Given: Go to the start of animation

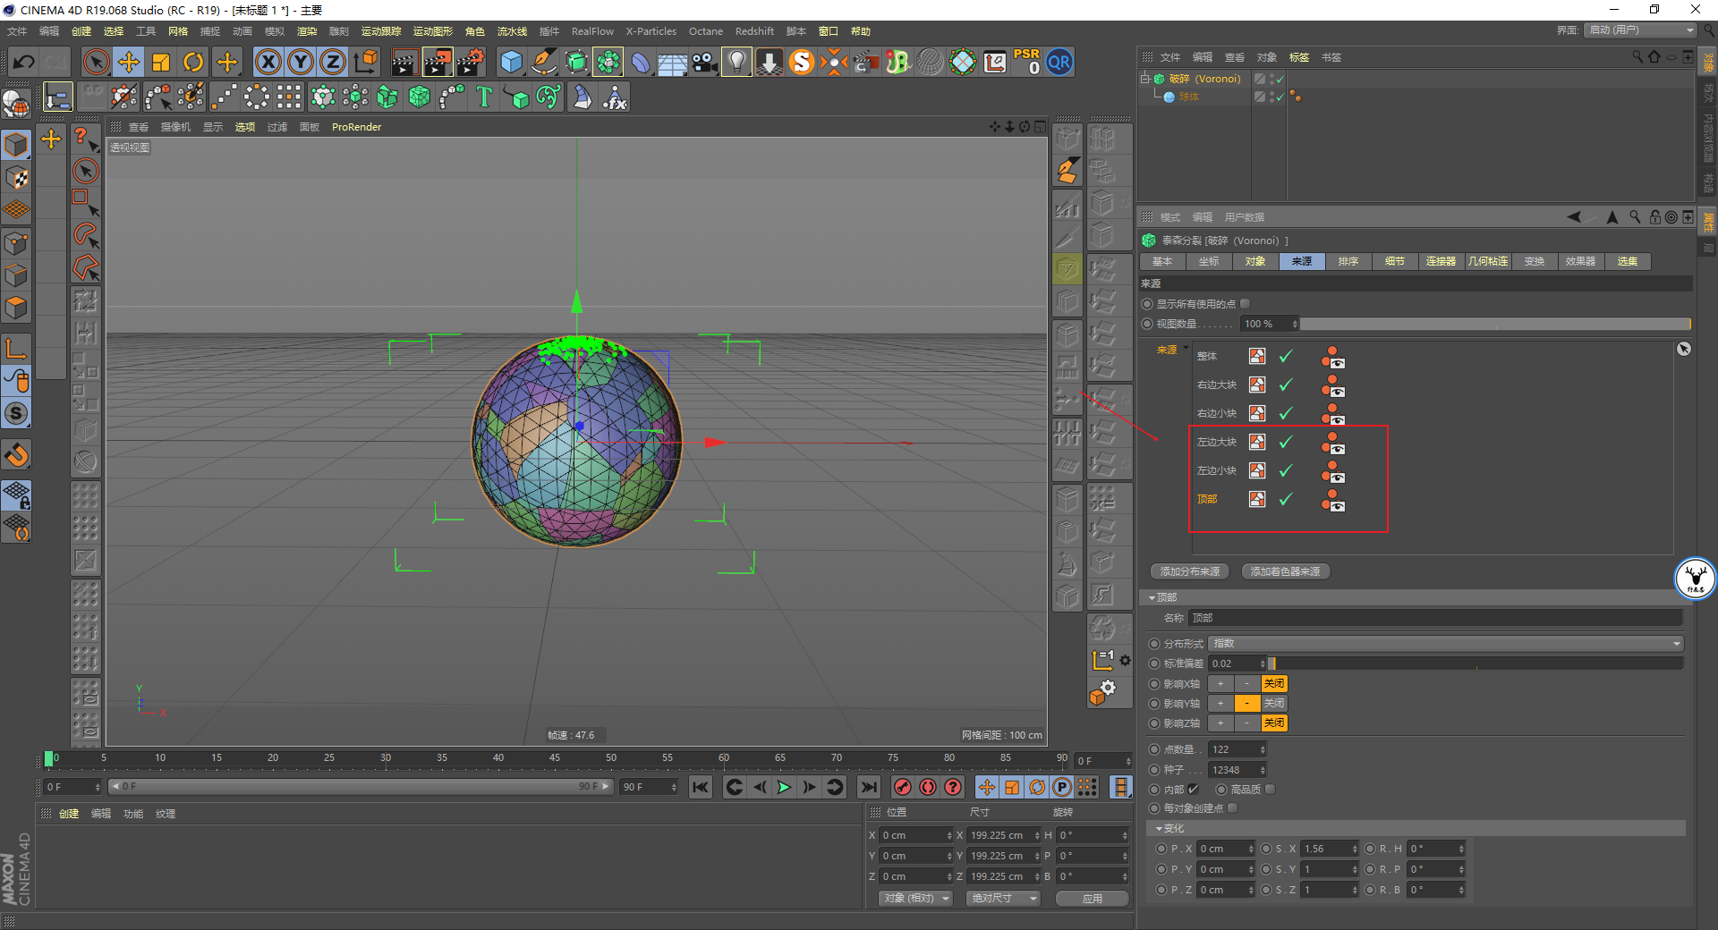Looking at the screenshot, I should 701,787.
